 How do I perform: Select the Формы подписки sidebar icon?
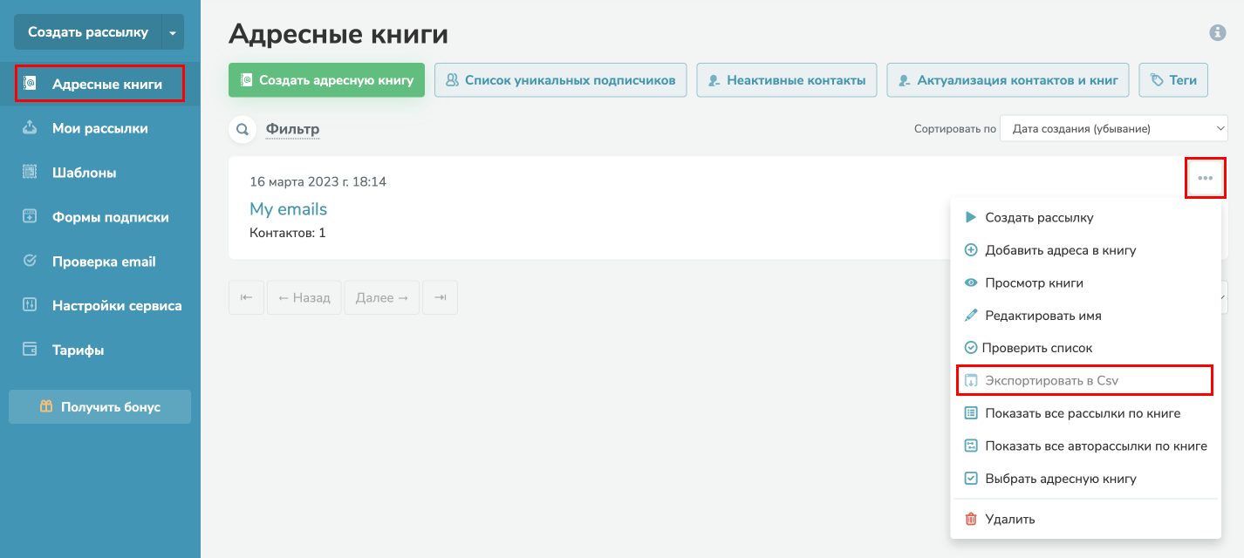30,216
